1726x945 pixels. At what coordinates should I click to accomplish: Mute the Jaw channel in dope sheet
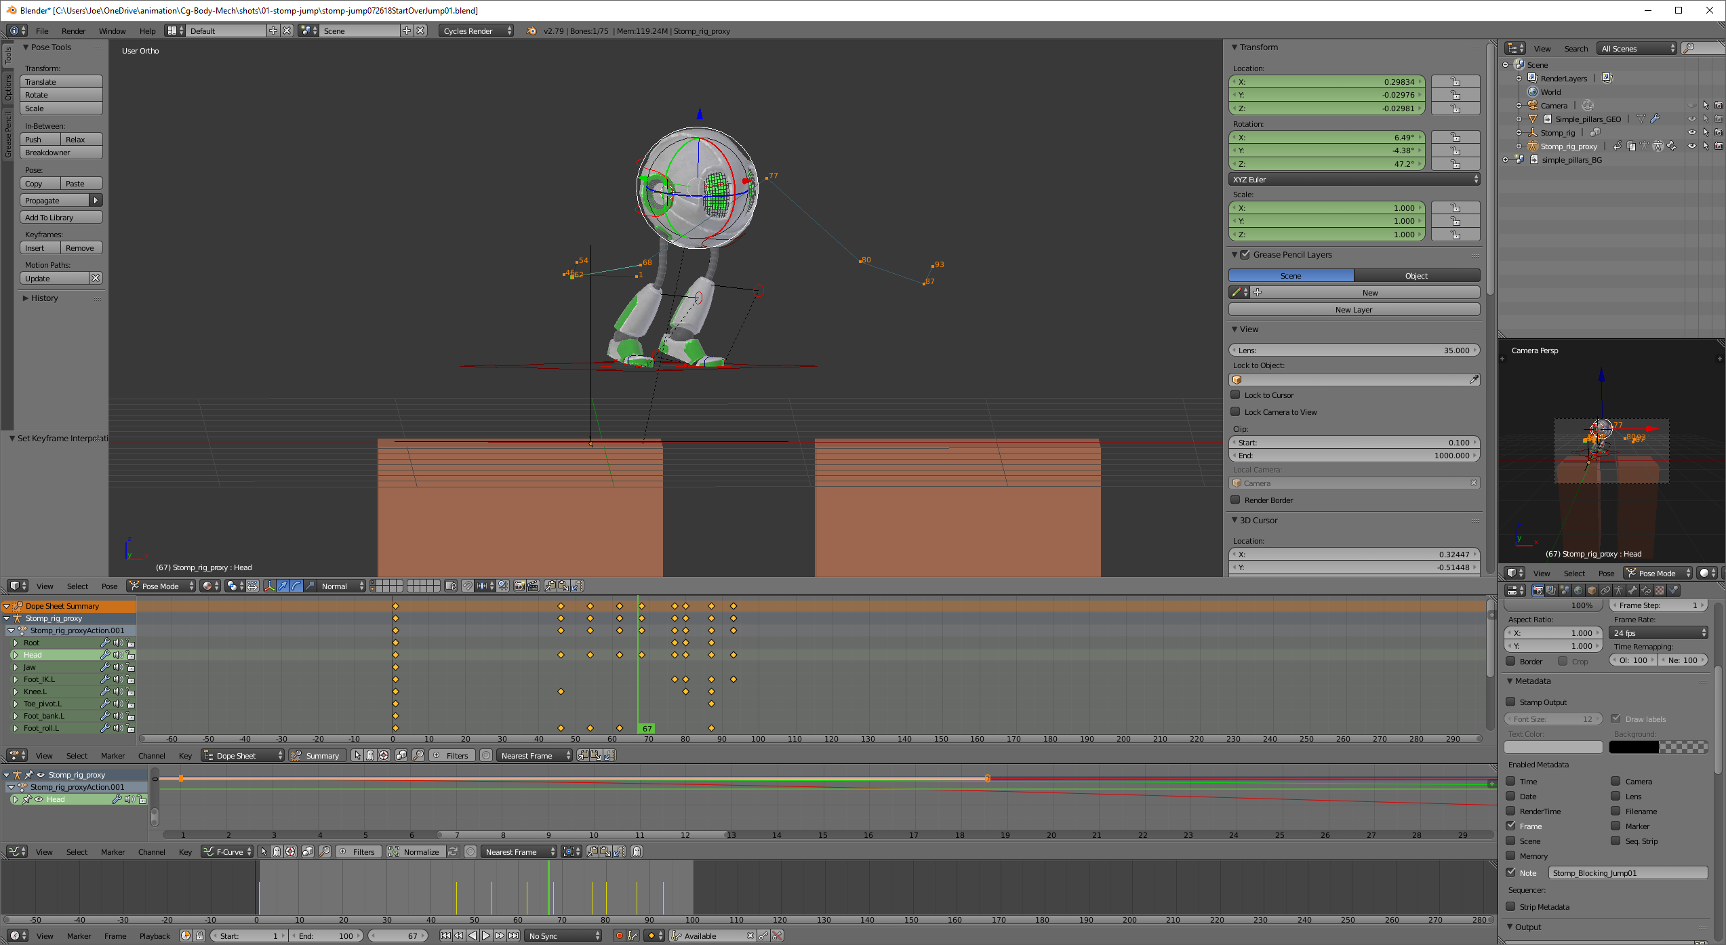pyautogui.click(x=118, y=667)
